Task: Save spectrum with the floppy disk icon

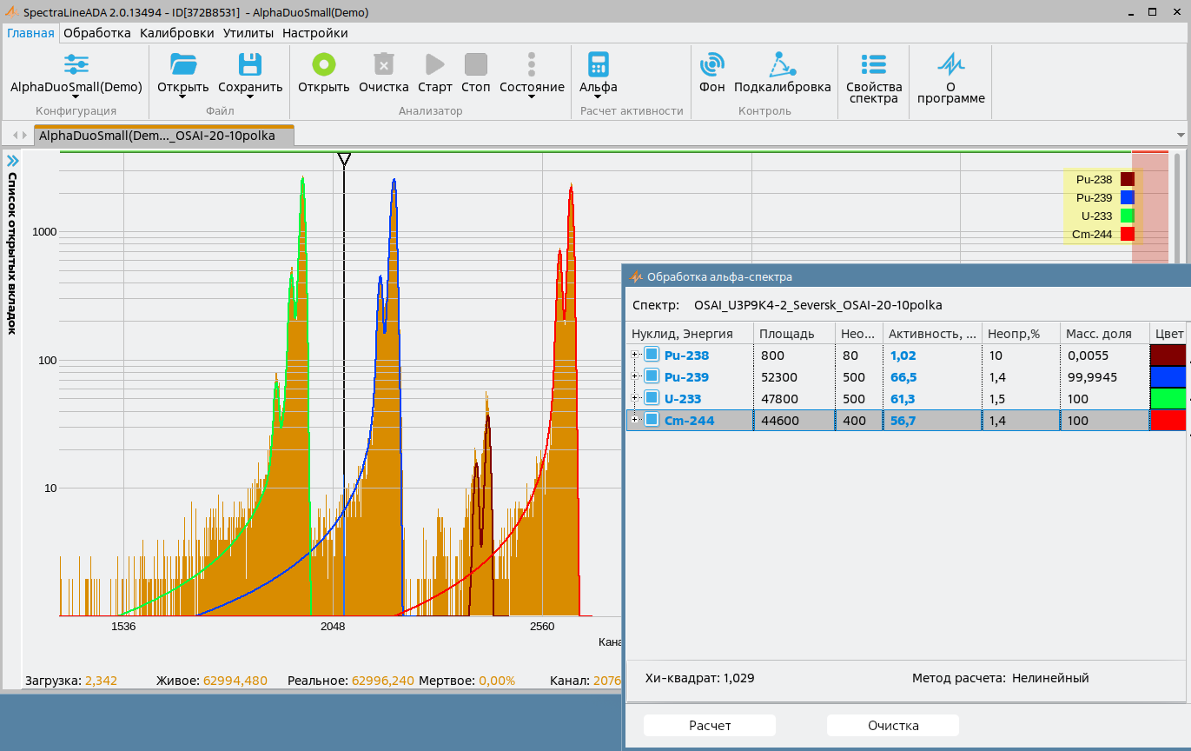Action: click(250, 64)
